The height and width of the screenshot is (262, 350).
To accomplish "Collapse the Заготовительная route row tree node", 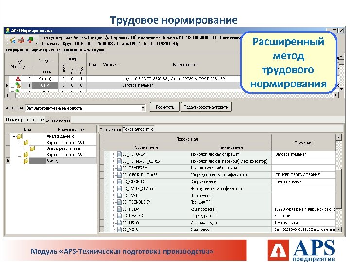I will point(12,85).
